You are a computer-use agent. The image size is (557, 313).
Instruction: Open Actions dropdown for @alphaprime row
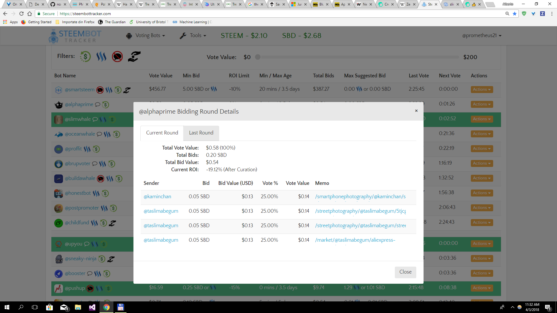point(482,104)
